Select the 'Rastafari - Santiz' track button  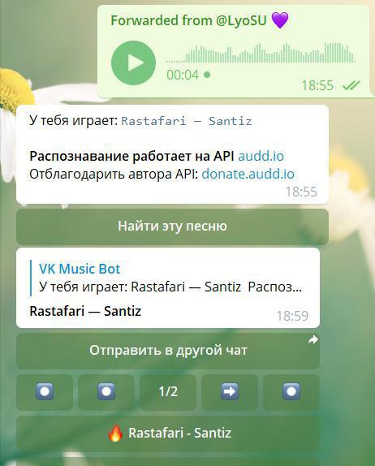pos(168,434)
